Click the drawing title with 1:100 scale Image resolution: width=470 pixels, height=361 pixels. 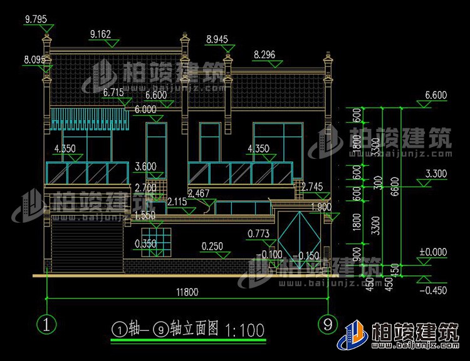[187, 329]
